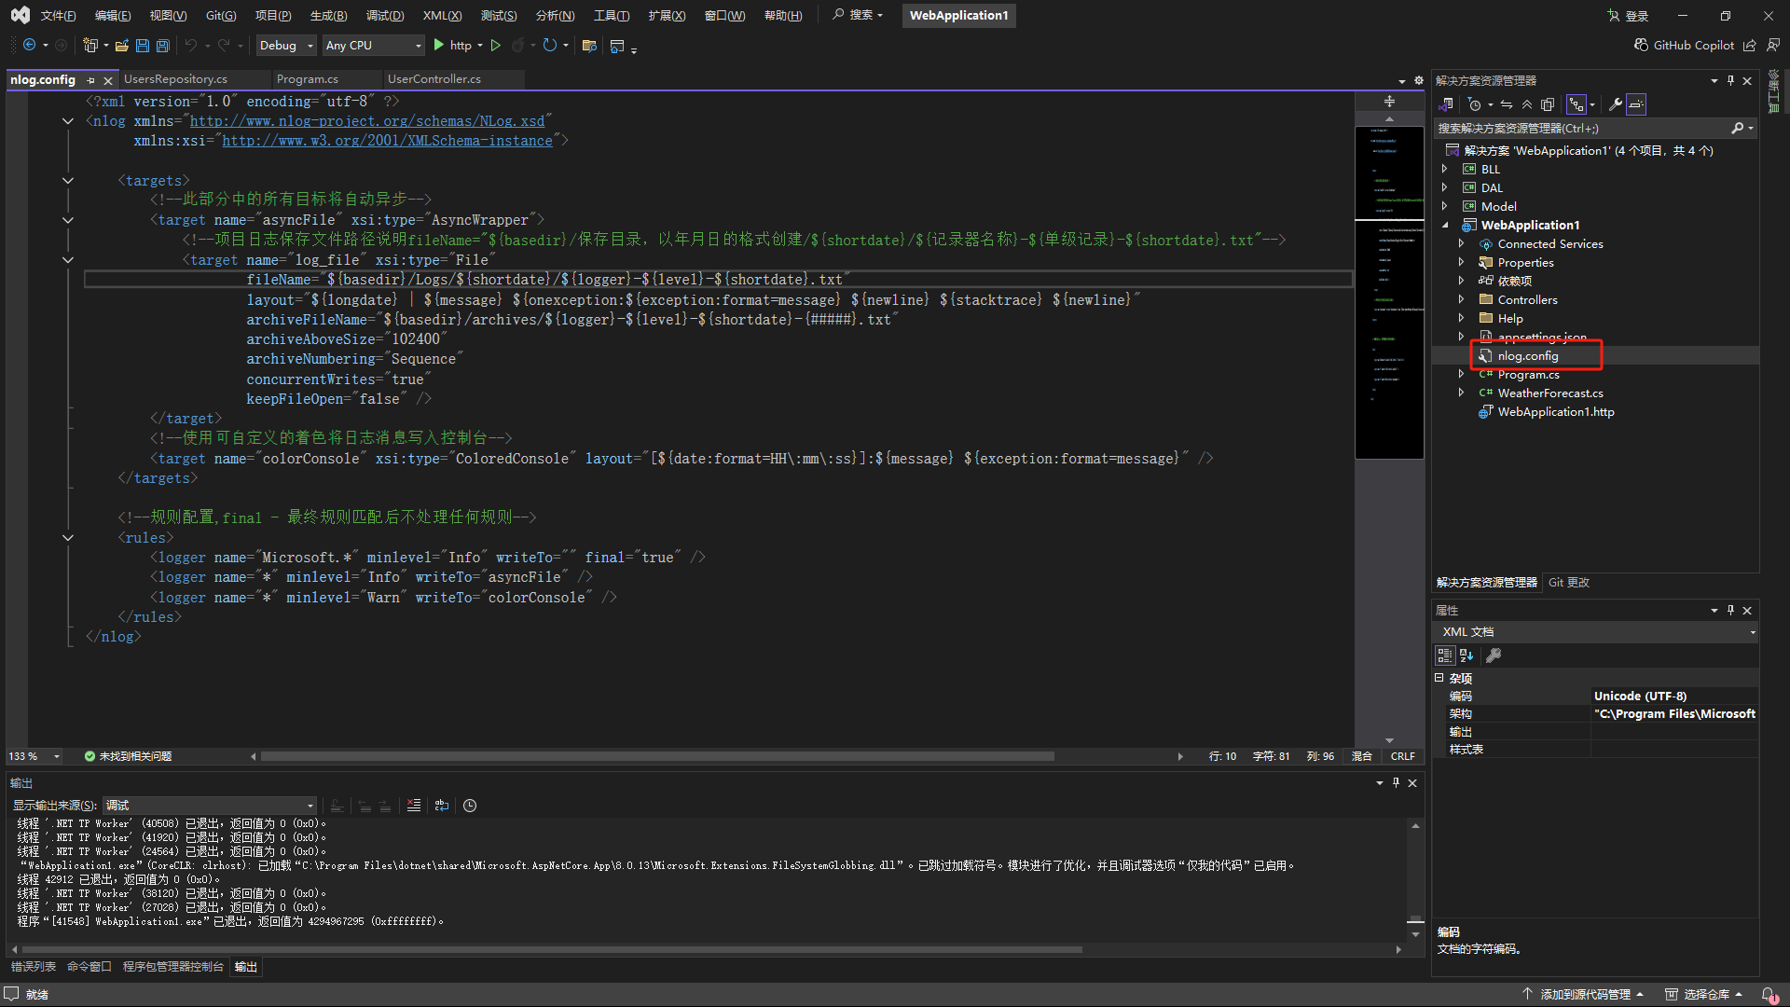Screen dimensions: 1790x1007
Task: Click the Clear All output icon
Action: (x=414, y=806)
